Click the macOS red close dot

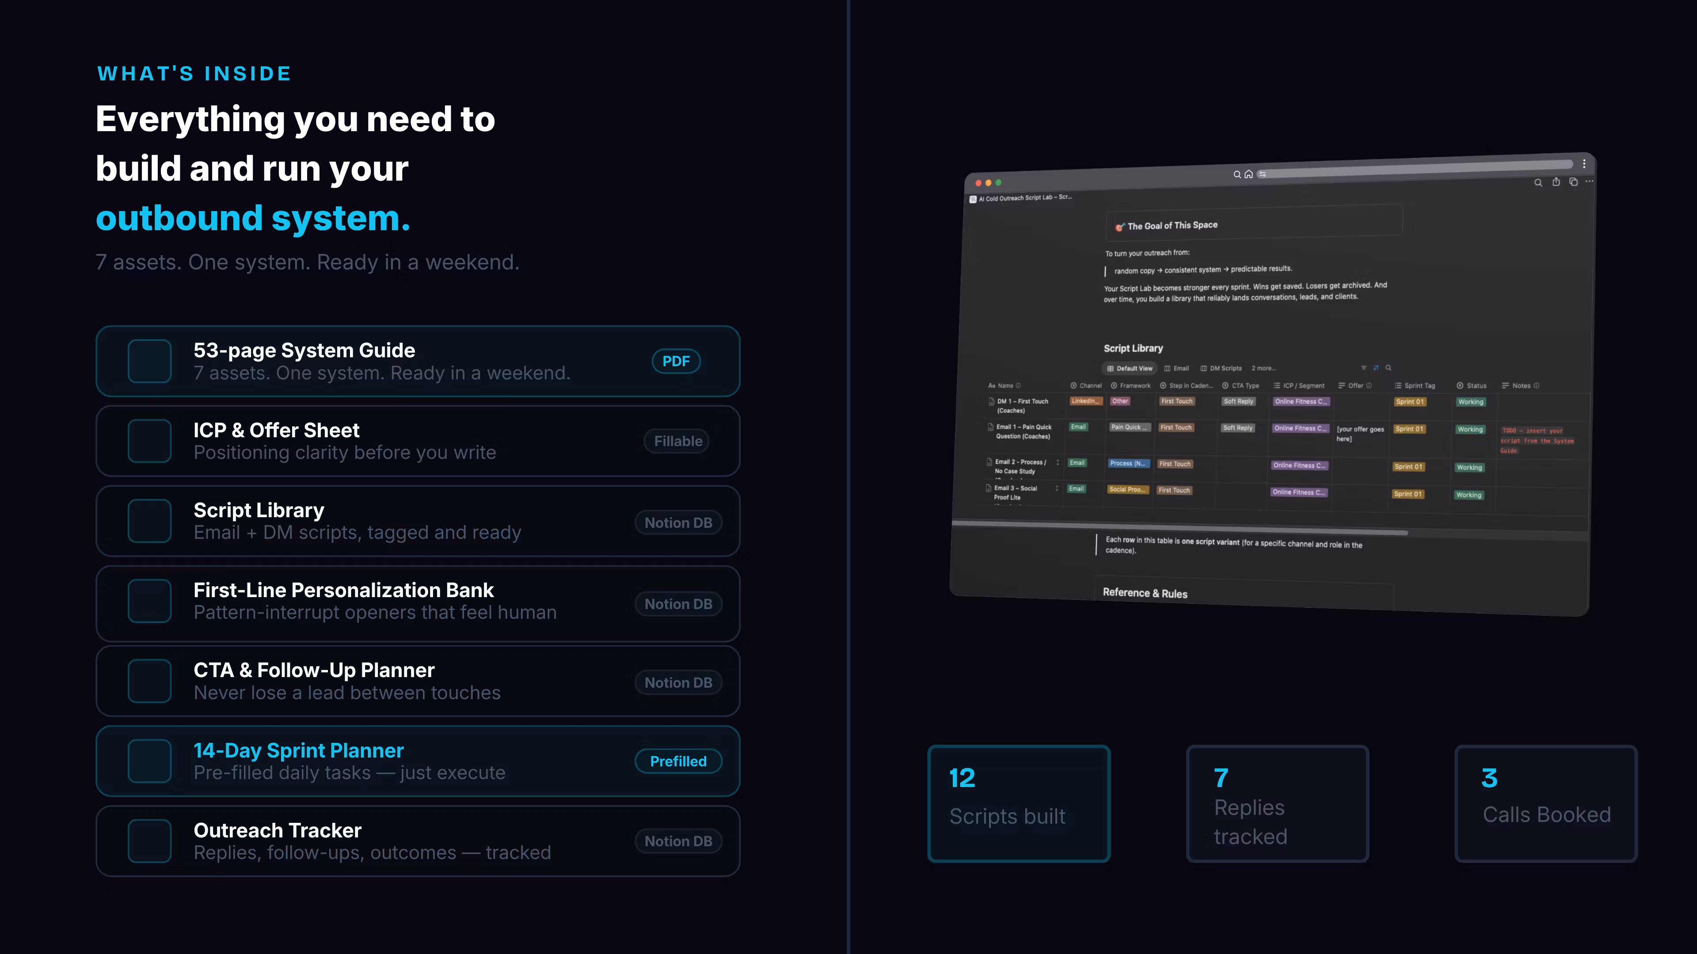[978, 183]
